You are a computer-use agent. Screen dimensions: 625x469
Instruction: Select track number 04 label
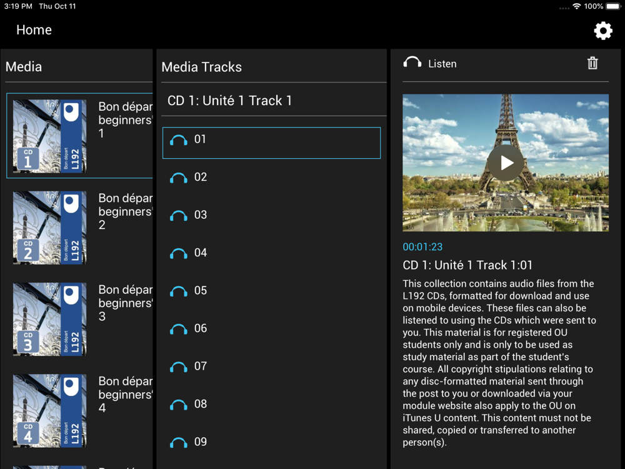click(201, 253)
